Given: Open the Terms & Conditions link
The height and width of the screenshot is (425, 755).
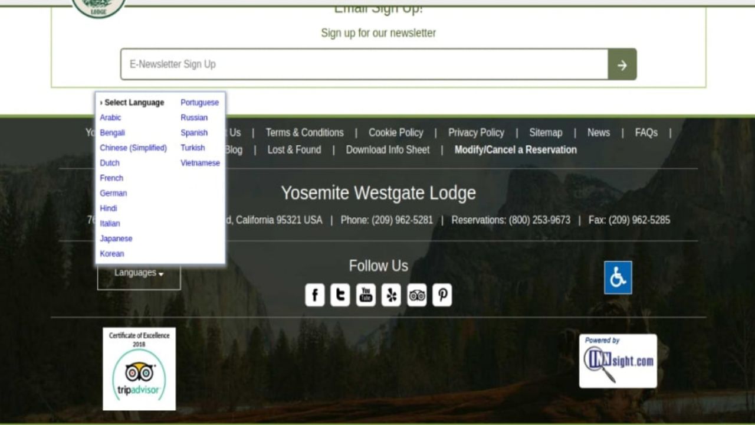Looking at the screenshot, I should click(304, 133).
